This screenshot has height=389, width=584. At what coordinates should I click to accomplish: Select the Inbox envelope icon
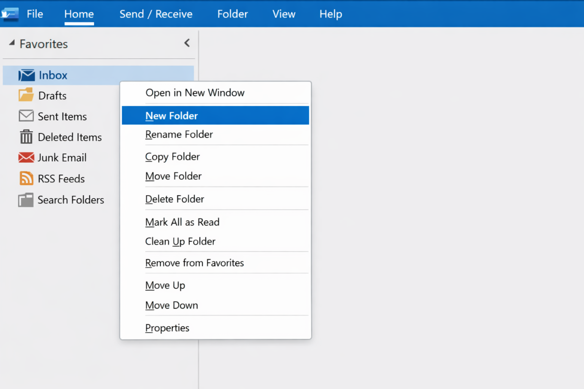(26, 75)
